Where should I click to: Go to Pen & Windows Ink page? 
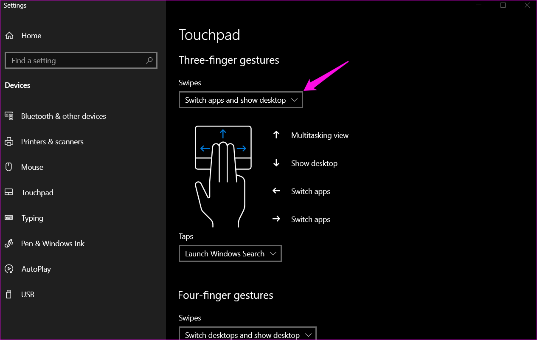[53, 244]
